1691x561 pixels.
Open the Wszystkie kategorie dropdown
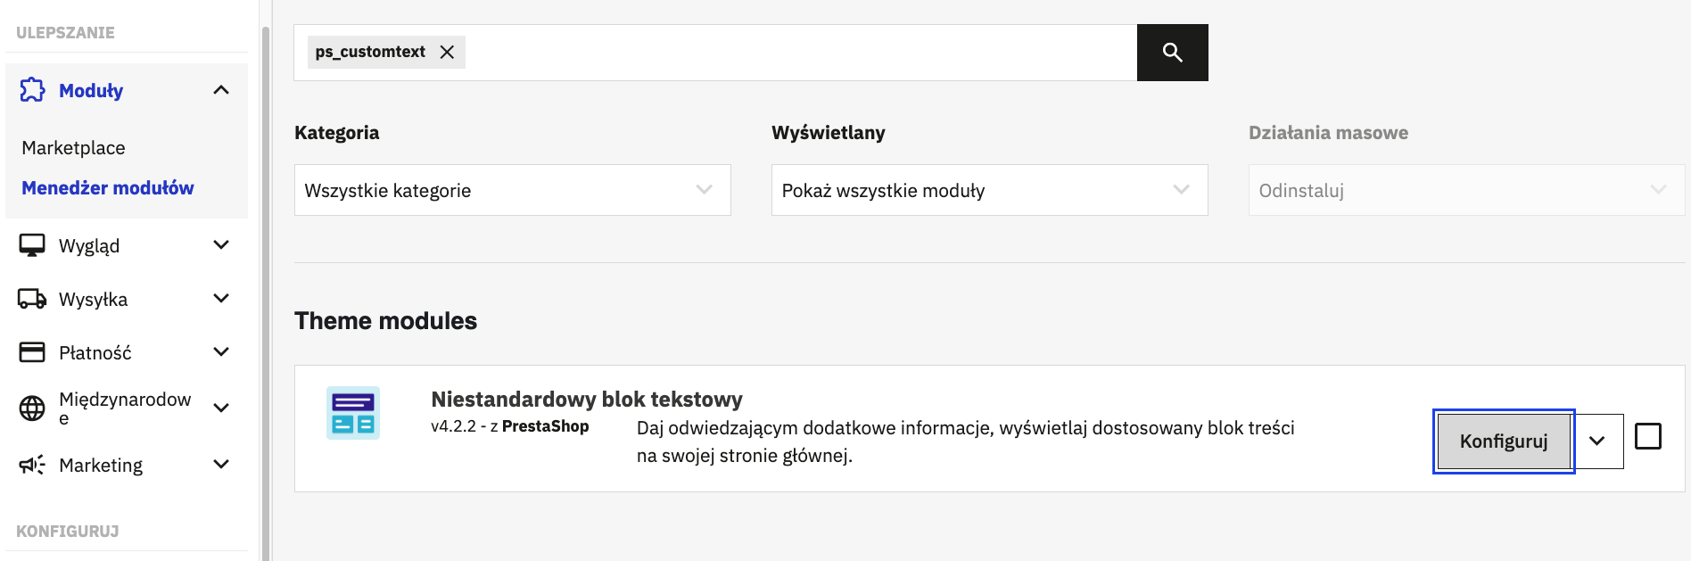[x=513, y=190]
